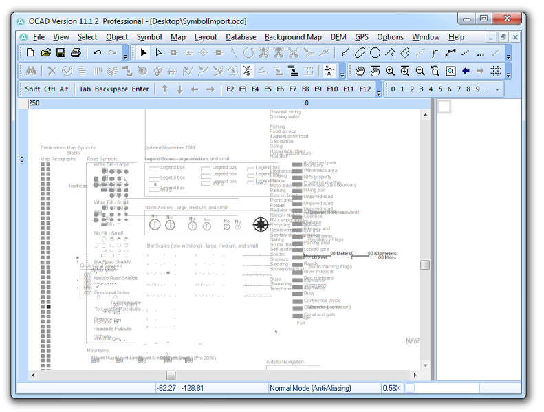
Task: Choose the curve drawing mode tool
Action: coord(345,53)
